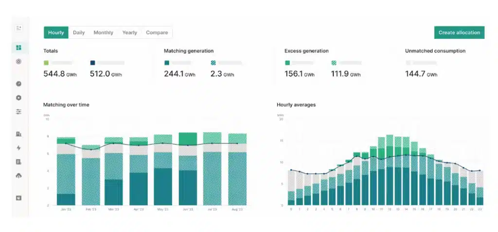Click the Create allocation button
The width and height of the screenshot is (498, 232).
[459, 33]
